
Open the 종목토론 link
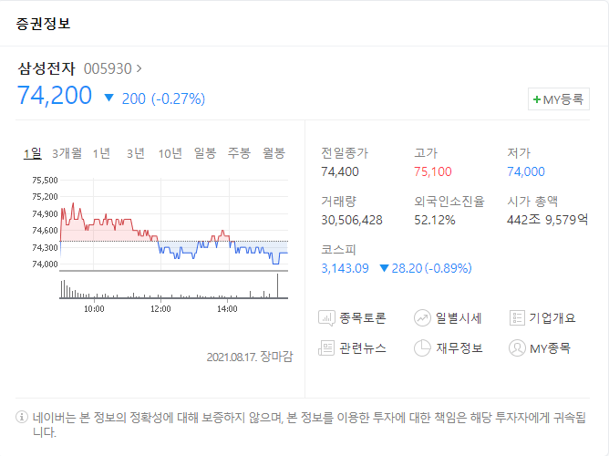362,318
